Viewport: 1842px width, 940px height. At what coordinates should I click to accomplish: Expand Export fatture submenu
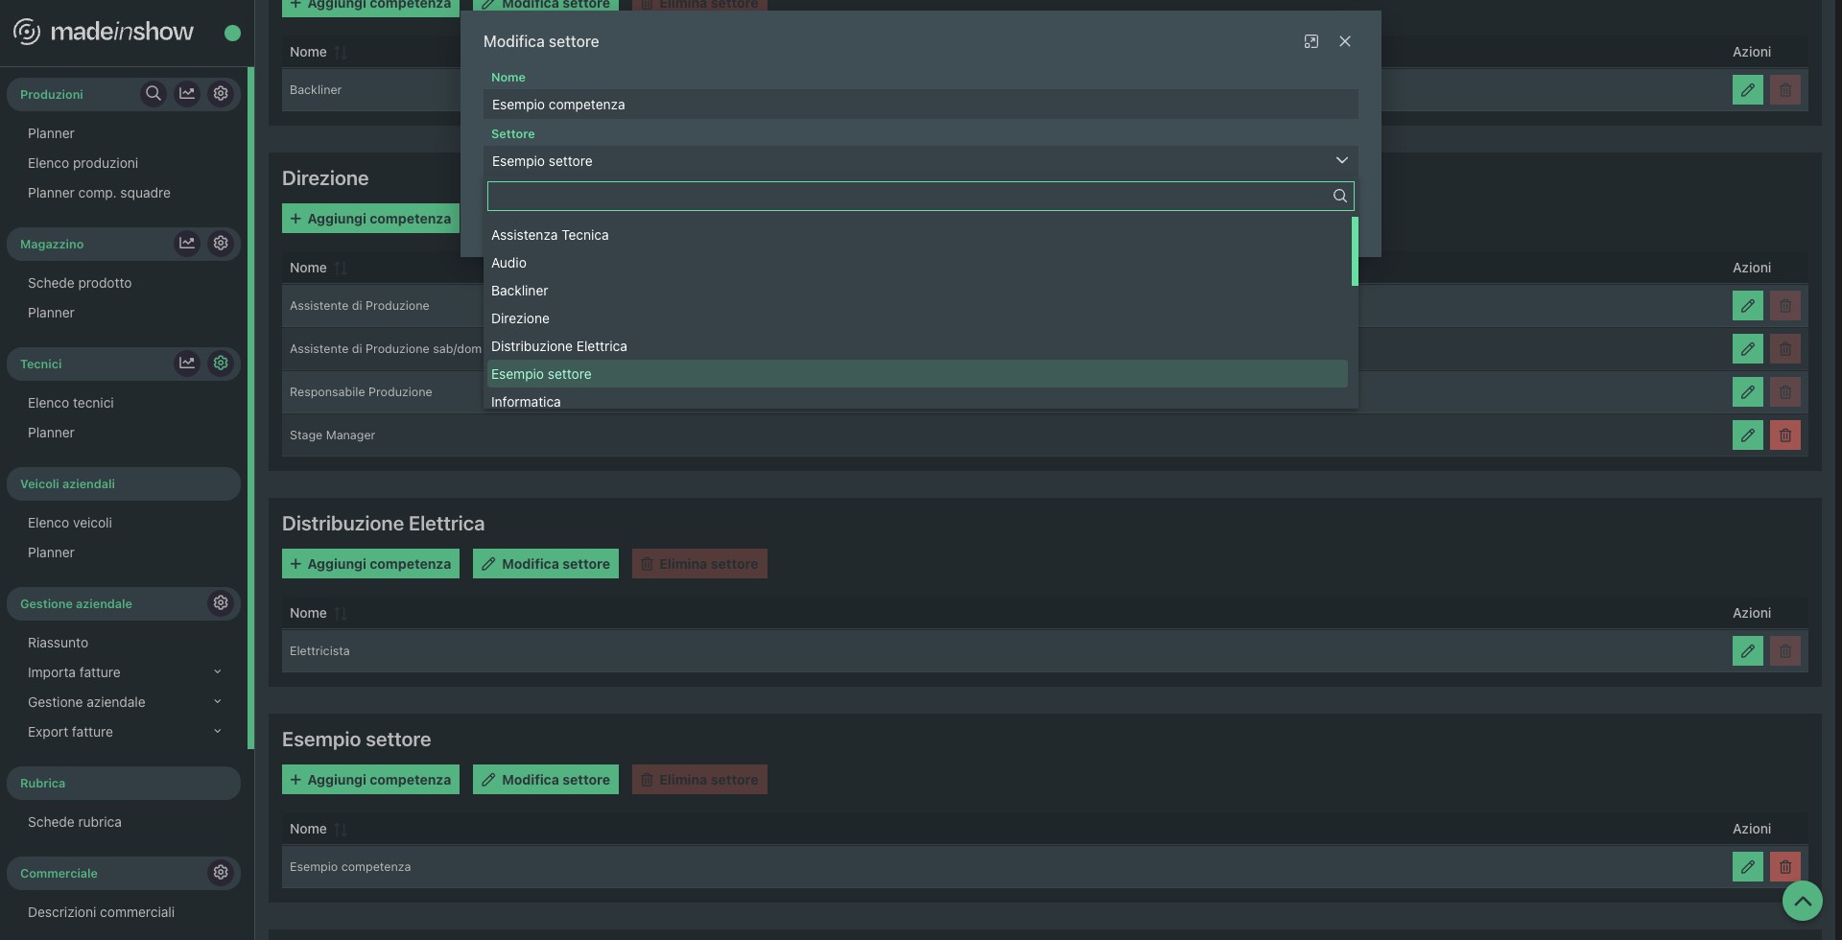tap(217, 732)
